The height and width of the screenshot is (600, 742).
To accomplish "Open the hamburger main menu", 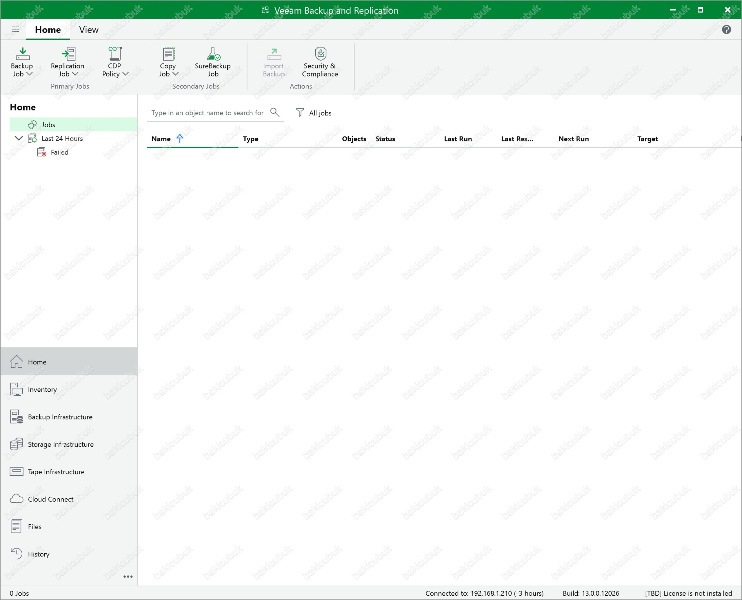I will pos(16,29).
